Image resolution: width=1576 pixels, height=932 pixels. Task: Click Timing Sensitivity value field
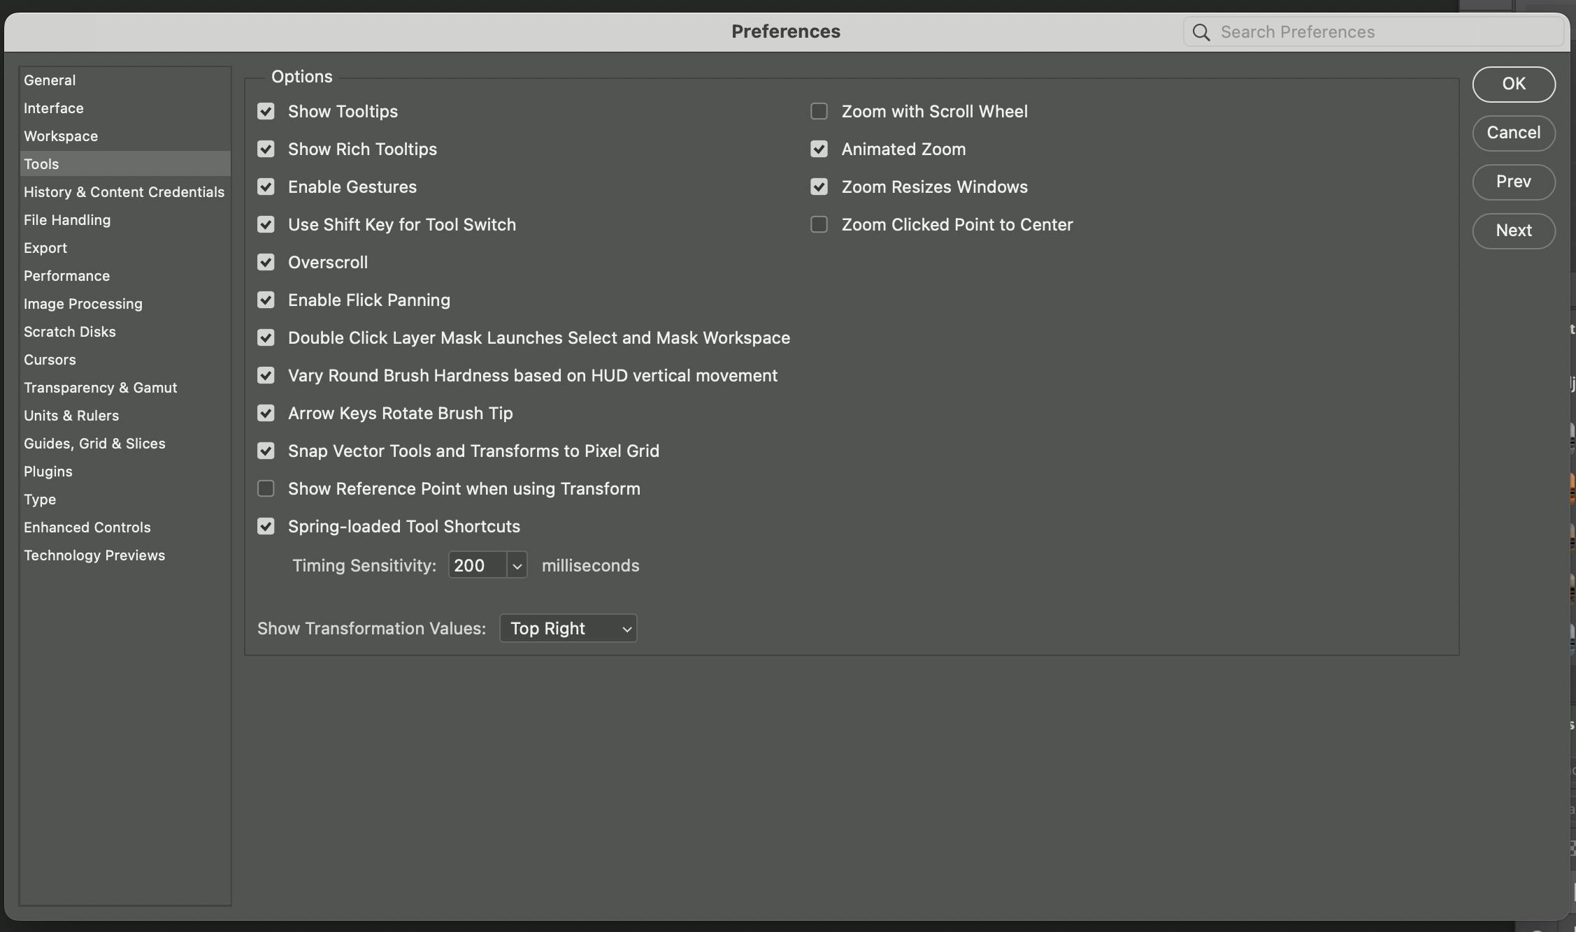pyautogui.click(x=477, y=565)
